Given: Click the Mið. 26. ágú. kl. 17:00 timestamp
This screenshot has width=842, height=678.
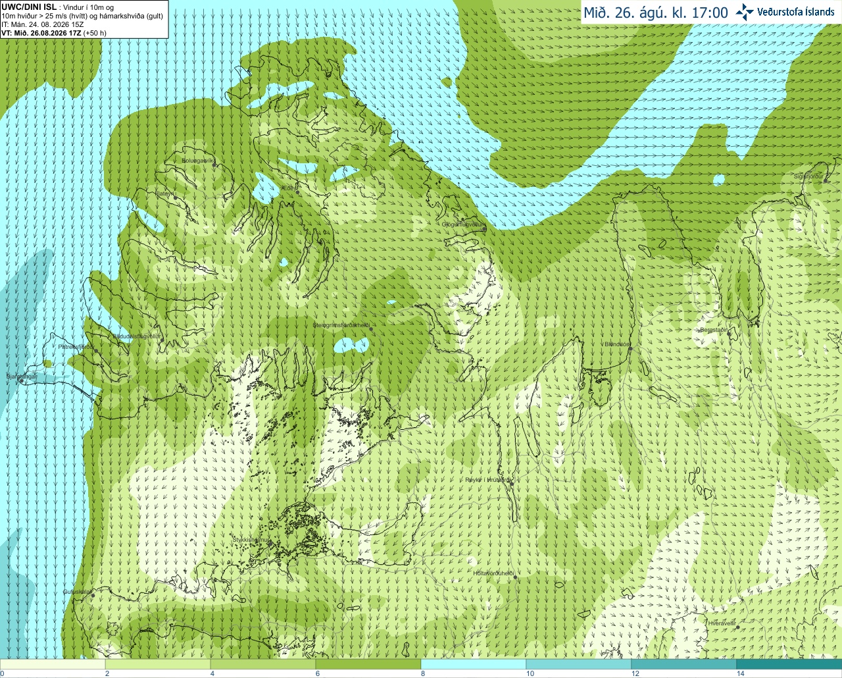Looking at the screenshot, I should (x=656, y=13).
